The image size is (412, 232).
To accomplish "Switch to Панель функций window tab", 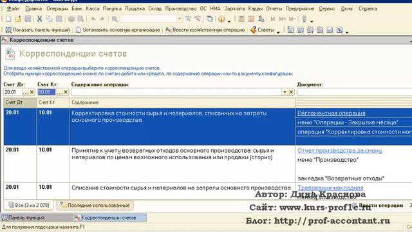I will [x=37, y=218].
